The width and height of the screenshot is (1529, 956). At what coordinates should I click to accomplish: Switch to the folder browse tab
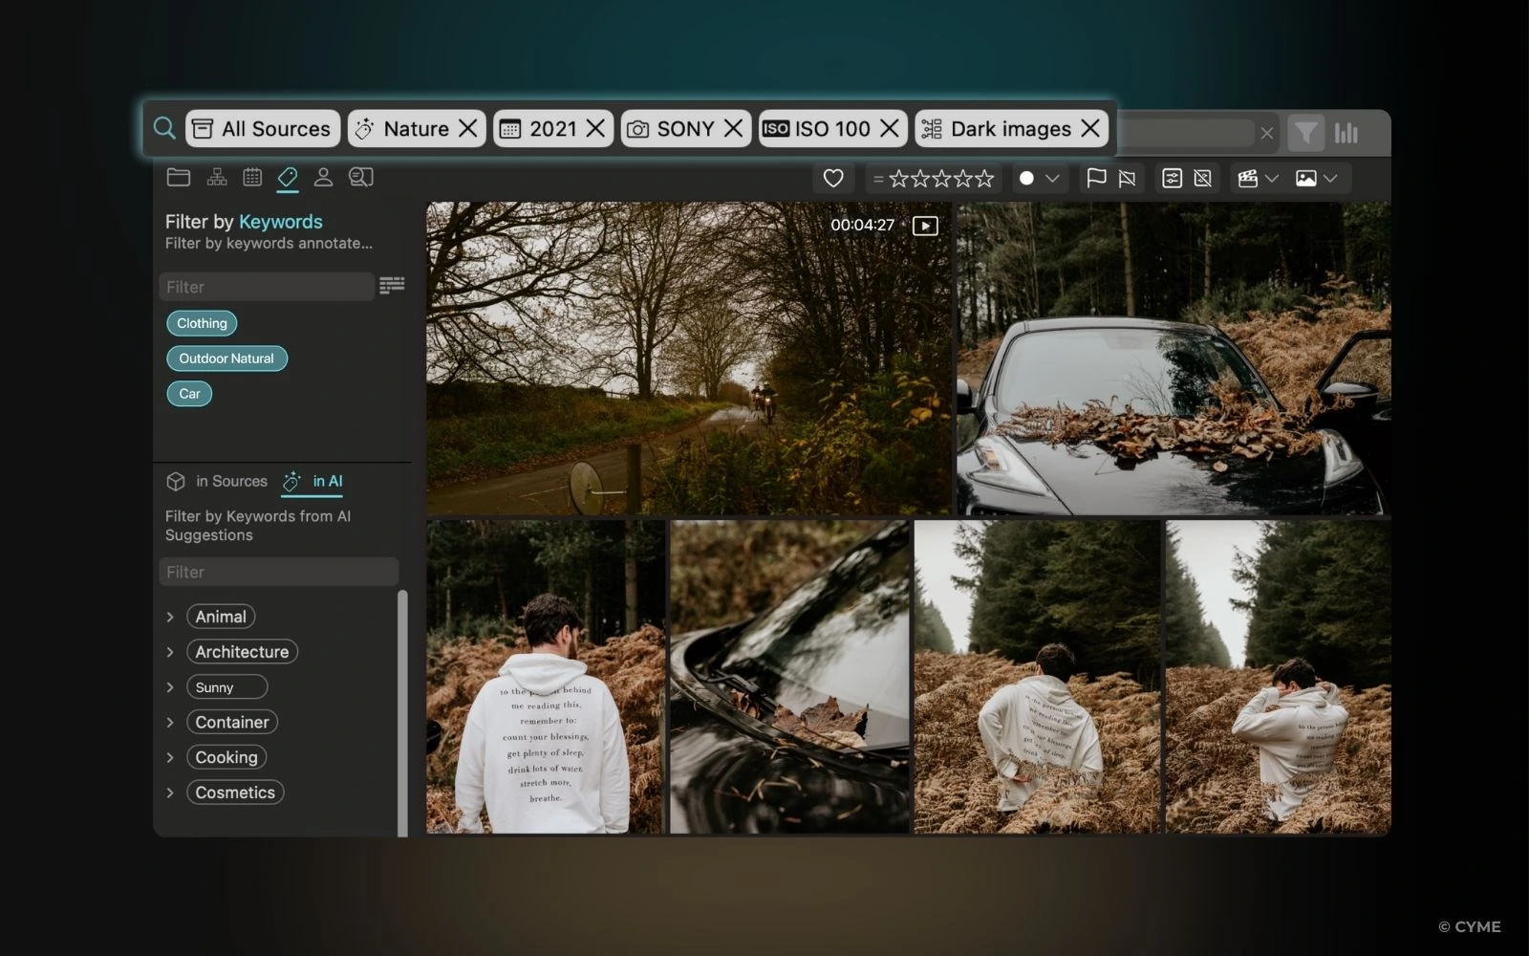[179, 177]
